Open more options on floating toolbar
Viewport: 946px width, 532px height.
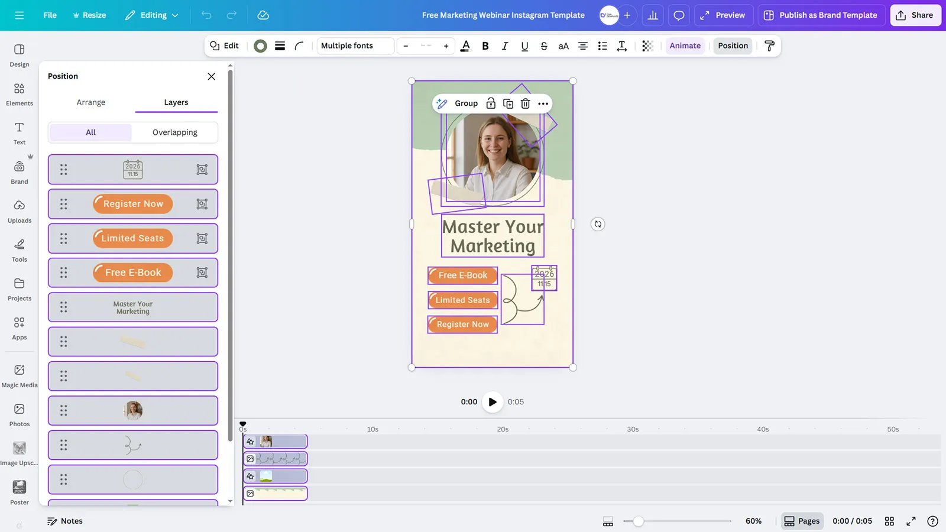pyautogui.click(x=543, y=103)
